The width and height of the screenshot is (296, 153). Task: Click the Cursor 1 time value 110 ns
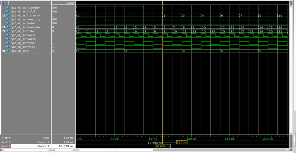click(69, 142)
